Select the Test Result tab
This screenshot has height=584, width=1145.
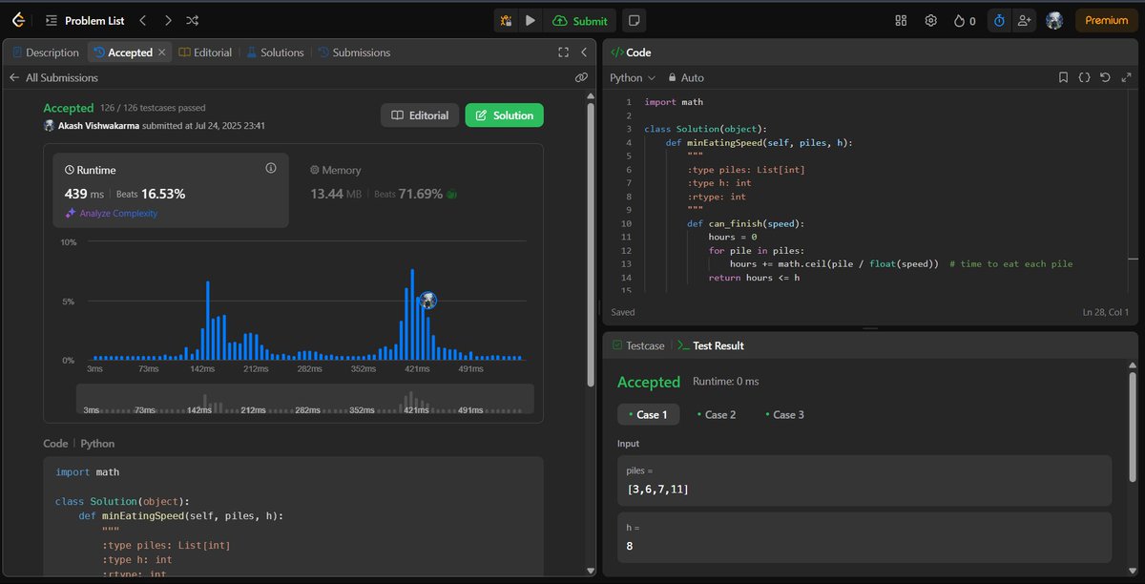(x=711, y=345)
